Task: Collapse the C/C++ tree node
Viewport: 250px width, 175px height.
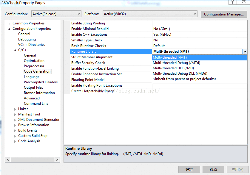Action: tap(15, 50)
